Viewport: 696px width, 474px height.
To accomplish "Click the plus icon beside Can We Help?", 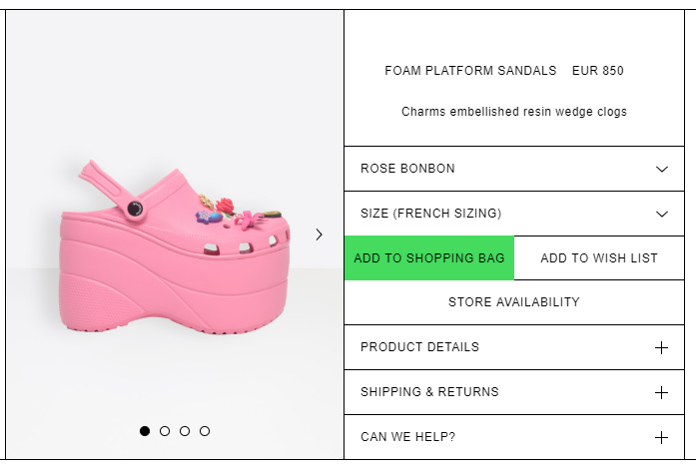I will pyautogui.click(x=661, y=437).
